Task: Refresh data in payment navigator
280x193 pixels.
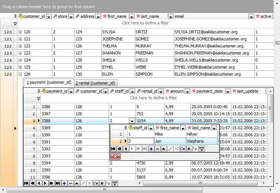Action: [x=96, y=183]
